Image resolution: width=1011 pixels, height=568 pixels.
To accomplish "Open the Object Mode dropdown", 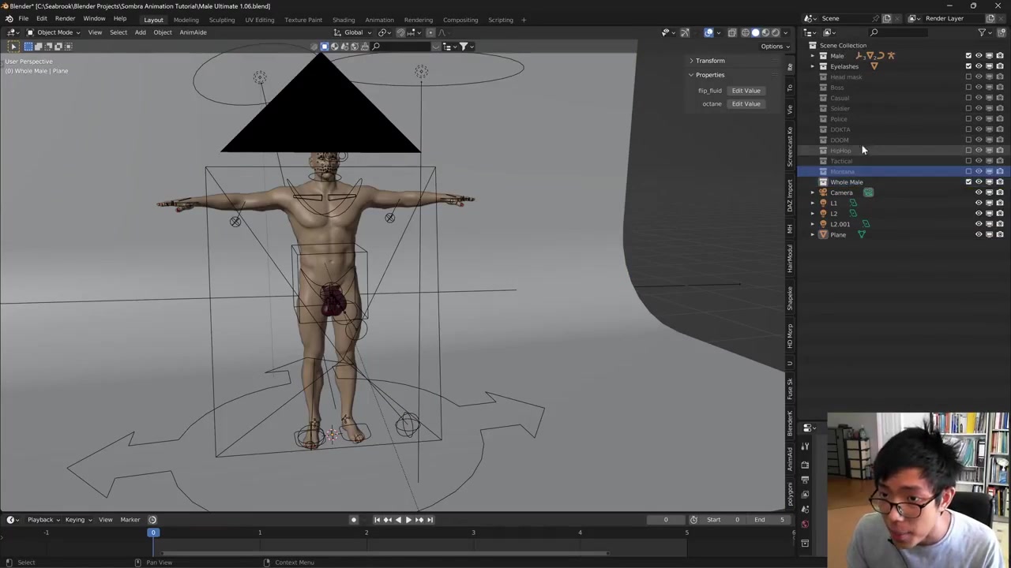I will tap(54, 32).
